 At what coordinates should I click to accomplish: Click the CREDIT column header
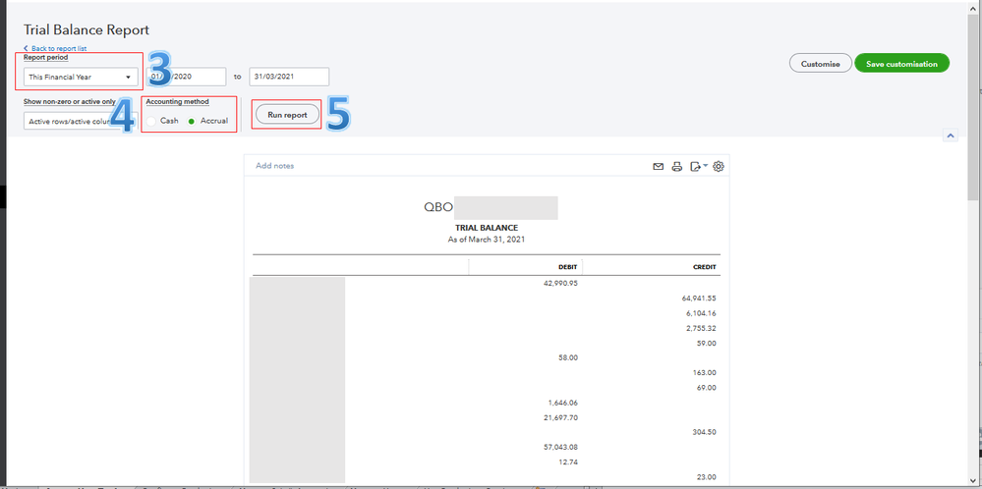(704, 267)
